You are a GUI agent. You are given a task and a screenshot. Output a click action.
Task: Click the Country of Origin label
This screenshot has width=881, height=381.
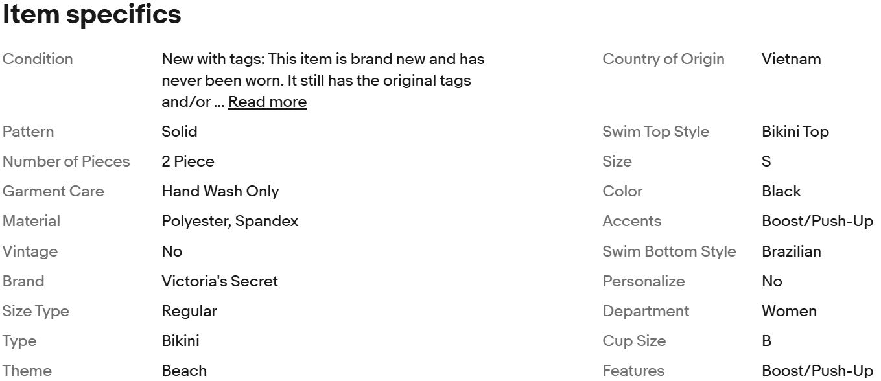pos(663,59)
